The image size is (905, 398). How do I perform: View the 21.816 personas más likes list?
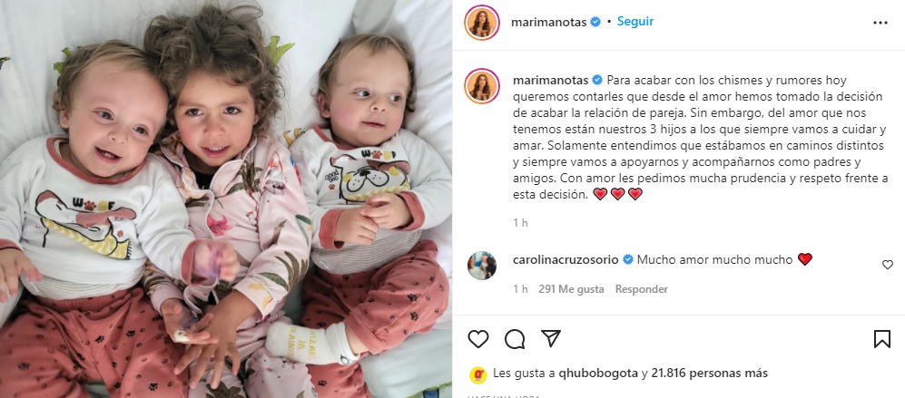point(709,374)
